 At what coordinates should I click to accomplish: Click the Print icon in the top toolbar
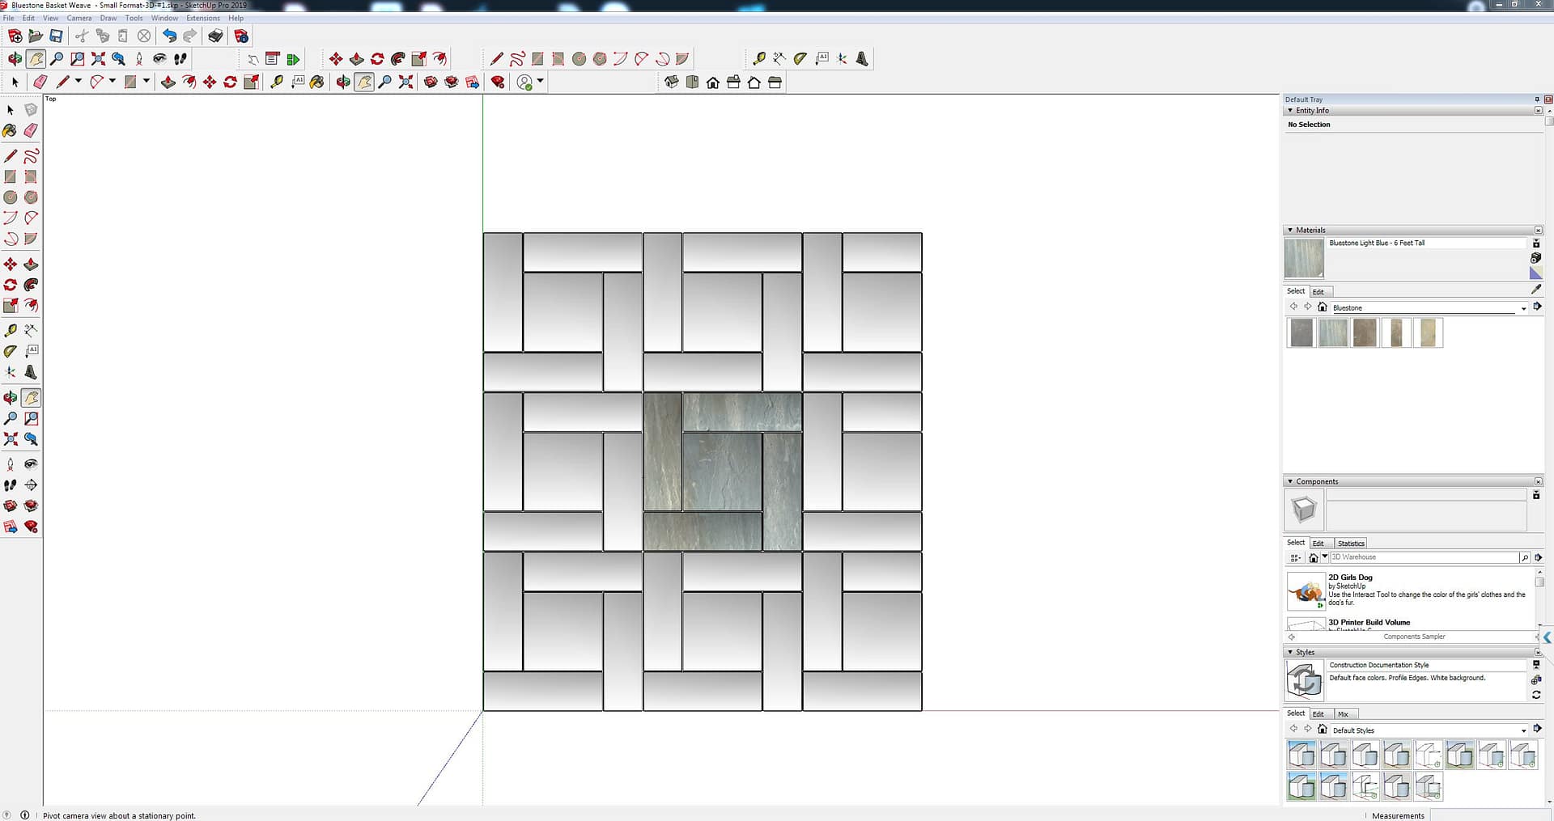coord(215,36)
